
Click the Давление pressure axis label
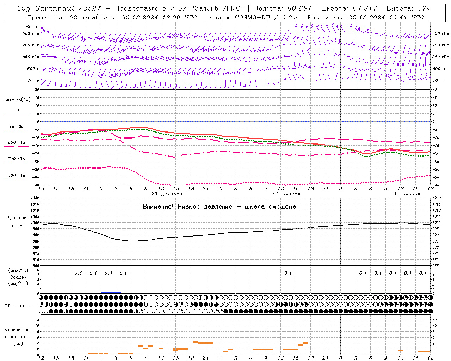[x=18, y=218]
